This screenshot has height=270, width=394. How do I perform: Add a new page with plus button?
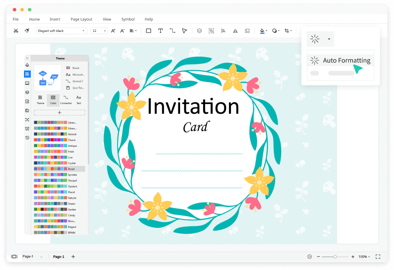pos(73,256)
